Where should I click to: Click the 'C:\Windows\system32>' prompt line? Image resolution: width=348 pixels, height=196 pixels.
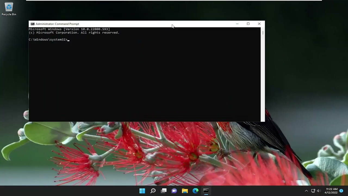coord(48,39)
